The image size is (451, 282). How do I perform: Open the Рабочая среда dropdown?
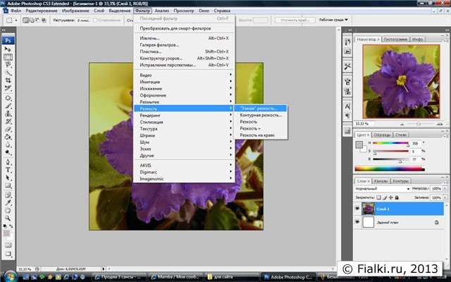333,20
